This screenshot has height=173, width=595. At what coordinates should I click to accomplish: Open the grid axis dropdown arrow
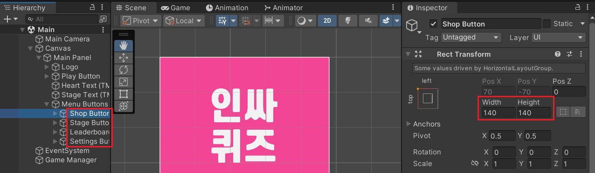click(233, 21)
